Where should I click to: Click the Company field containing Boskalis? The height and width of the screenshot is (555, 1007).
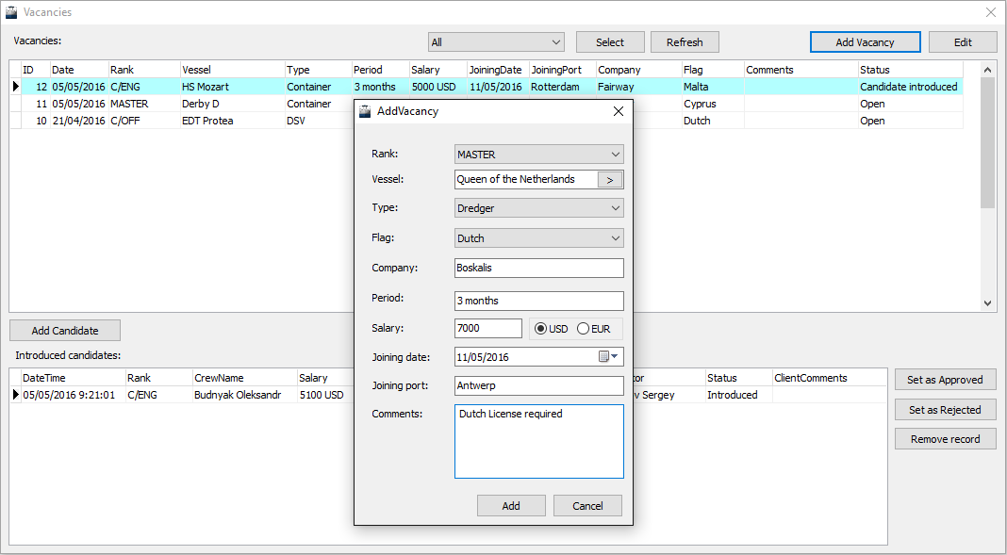coord(538,269)
